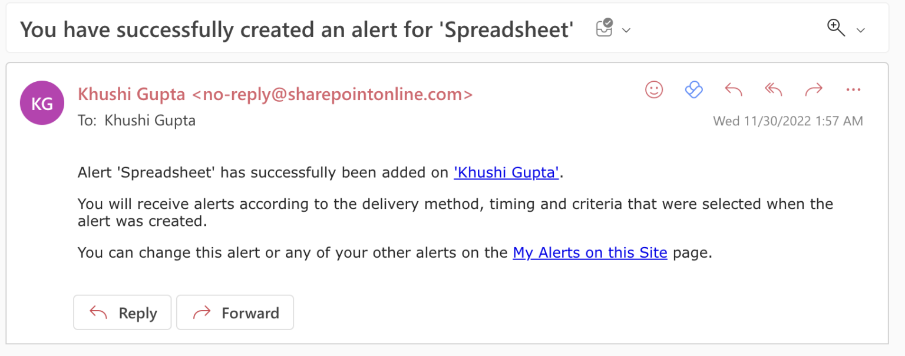Expand the zoom options dropdown chevron
905x356 pixels.
coord(861,31)
